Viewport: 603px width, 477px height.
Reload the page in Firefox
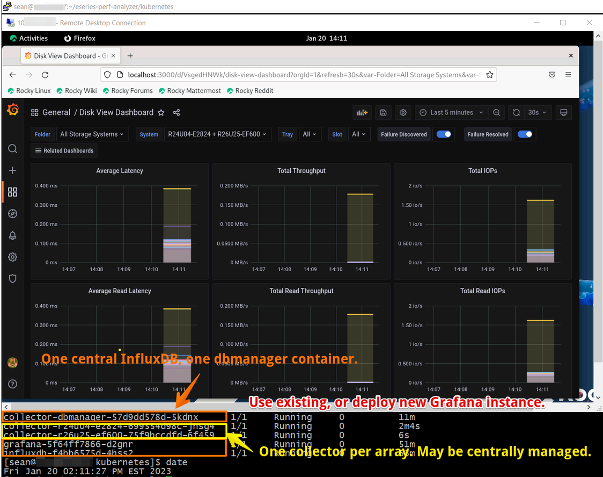pyautogui.click(x=45, y=75)
